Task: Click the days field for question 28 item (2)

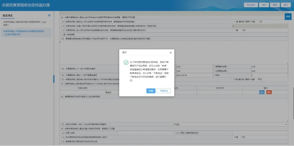Action: pyautogui.click(x=260, y=26)
